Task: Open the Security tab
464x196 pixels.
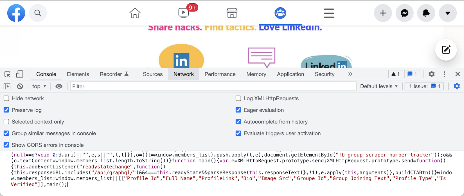Action: (325, 74)
